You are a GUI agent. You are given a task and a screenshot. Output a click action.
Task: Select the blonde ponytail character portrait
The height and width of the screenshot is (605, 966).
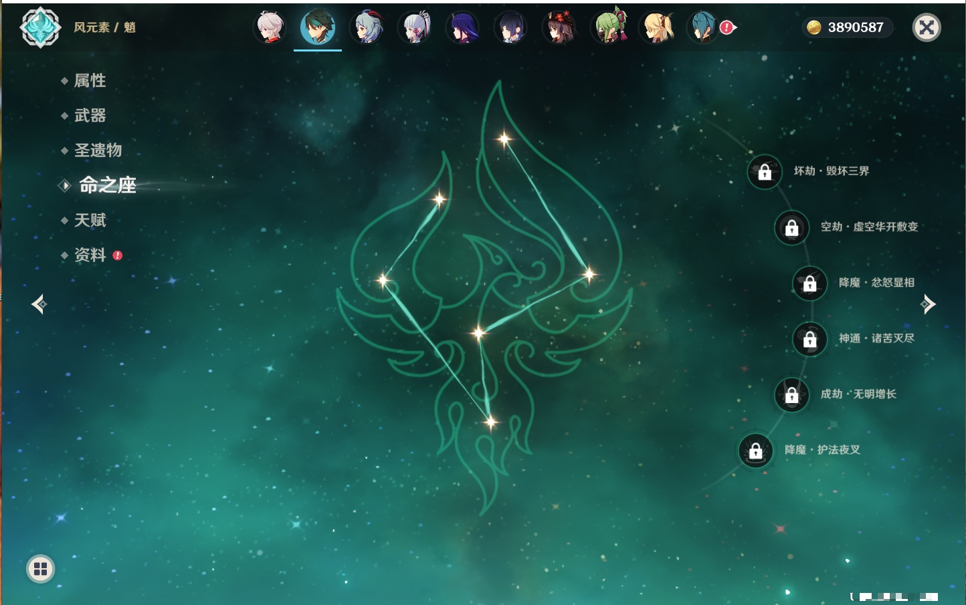656,27
